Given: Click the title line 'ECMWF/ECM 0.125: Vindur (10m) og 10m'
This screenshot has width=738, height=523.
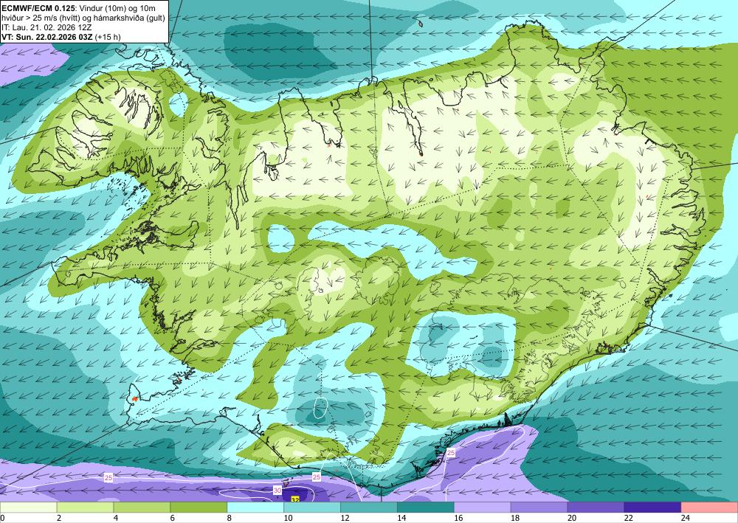Looking at the screenshot, I should [79, 8].
